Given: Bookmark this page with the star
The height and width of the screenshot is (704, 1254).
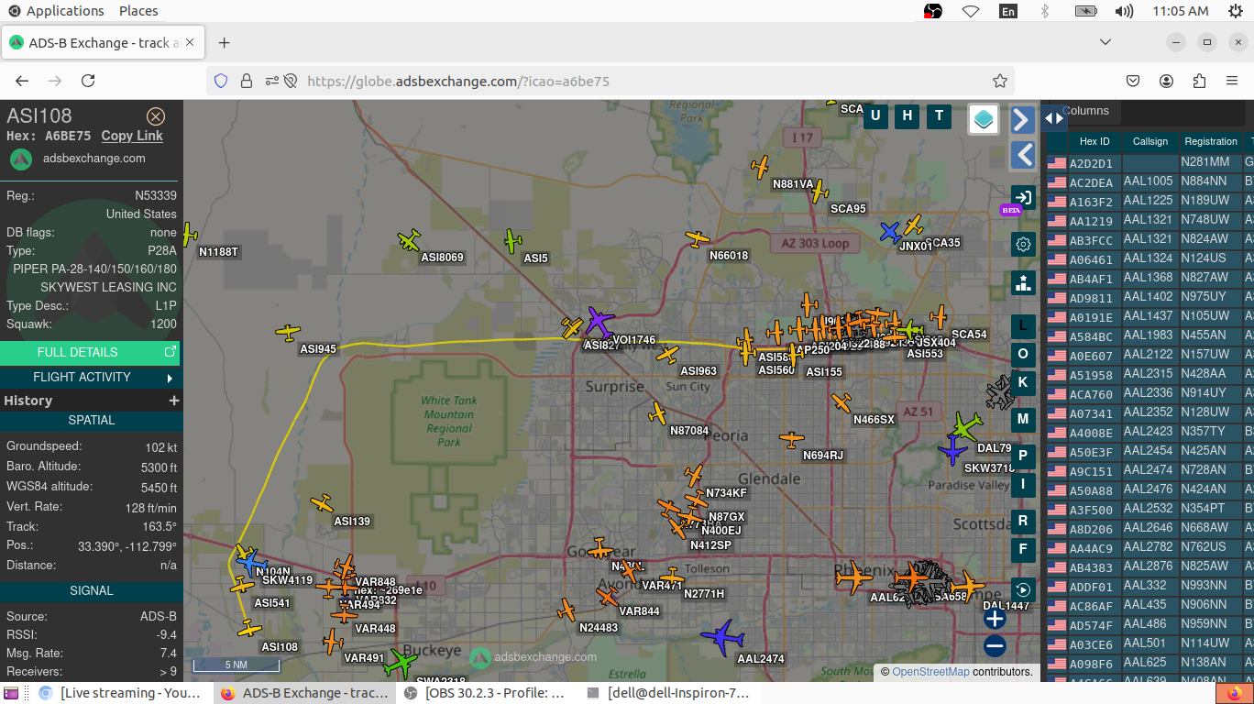Looking at the screenshot, I should coord(1000,81).
